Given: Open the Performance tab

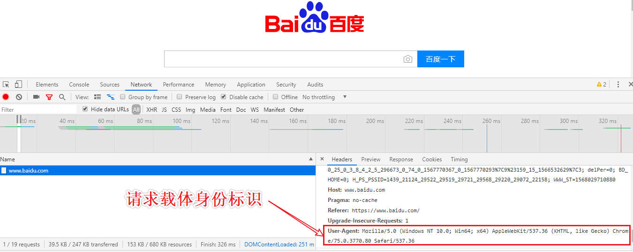Looking at the screenshot, I should [x=179, y=85].
